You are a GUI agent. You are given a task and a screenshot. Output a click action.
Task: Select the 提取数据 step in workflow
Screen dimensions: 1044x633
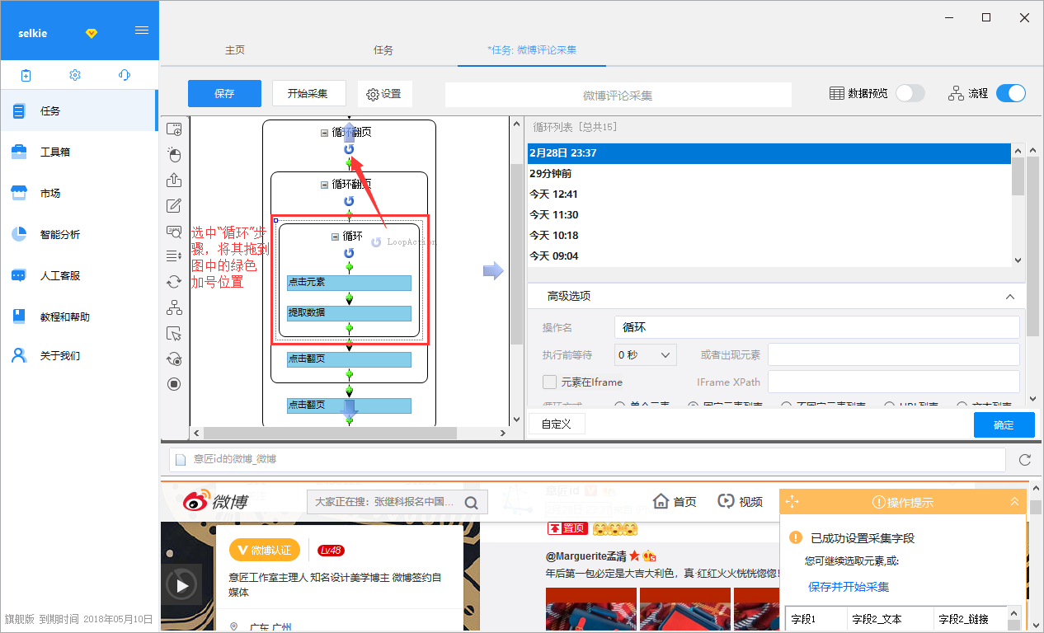click(x=349, y=313)
